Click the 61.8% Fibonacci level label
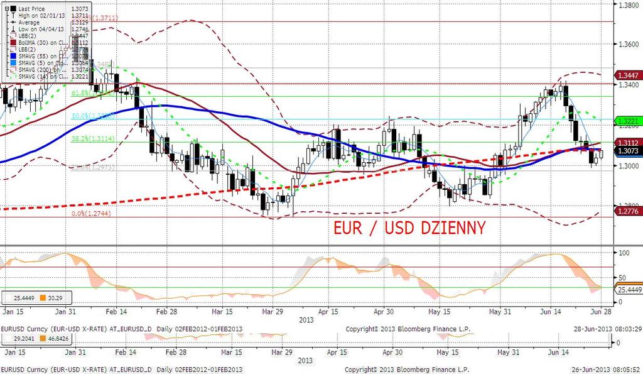The image size is (643, 374). pyautogui.click(x=93, y=94)
